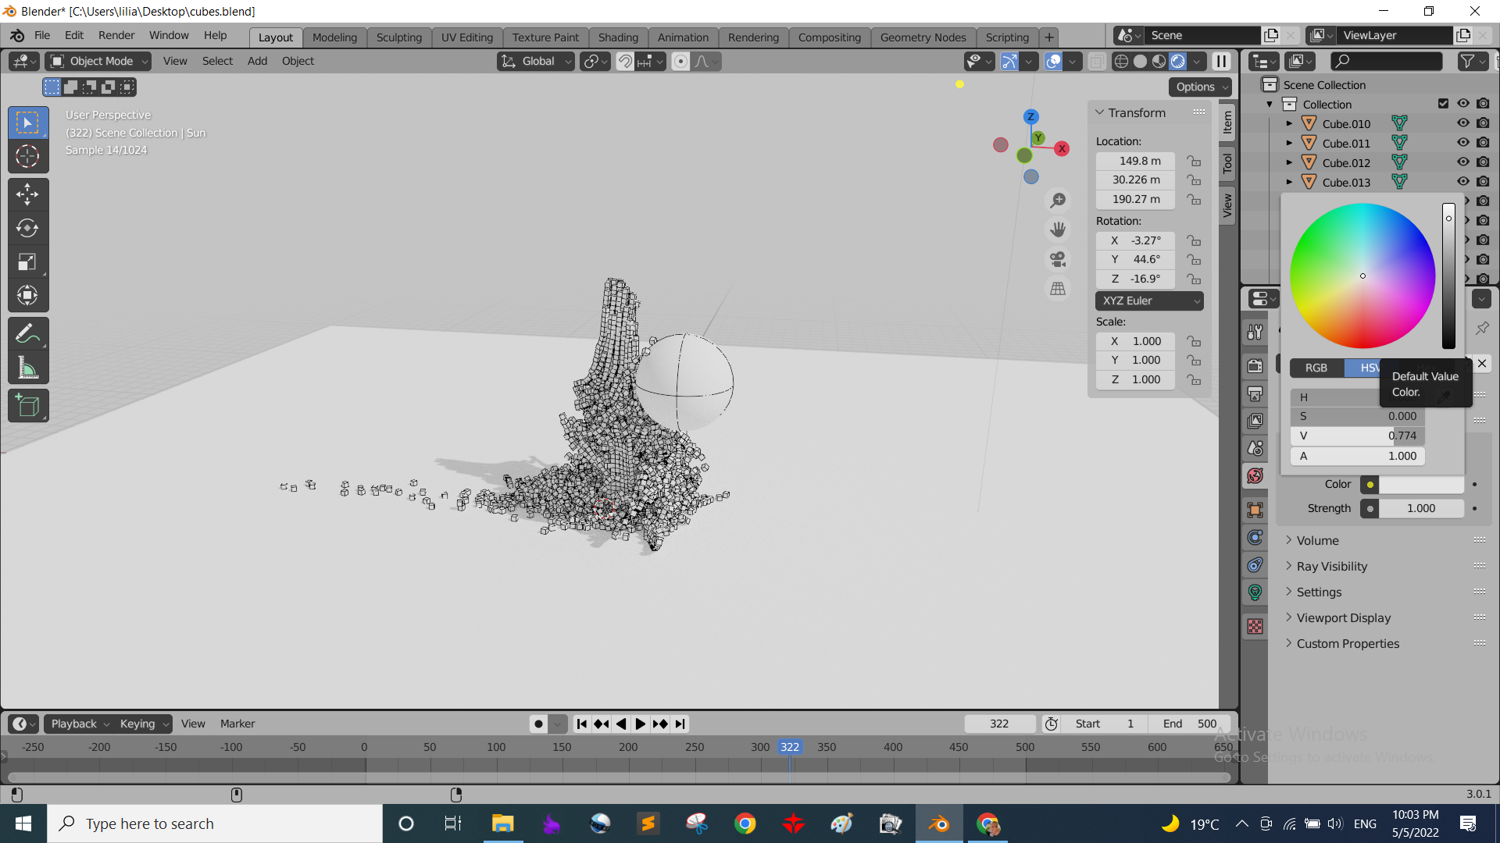The width and height of the screenshot is (1500, 843).
Task: Open the Playback menu in timeline
Action: coord(78,724)
